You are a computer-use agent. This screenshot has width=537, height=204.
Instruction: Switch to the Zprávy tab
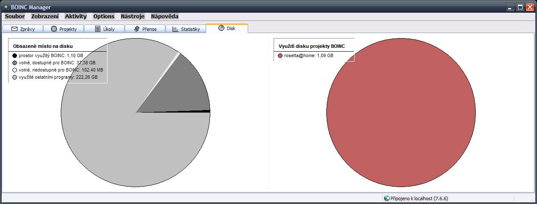(x=23, y=29)
